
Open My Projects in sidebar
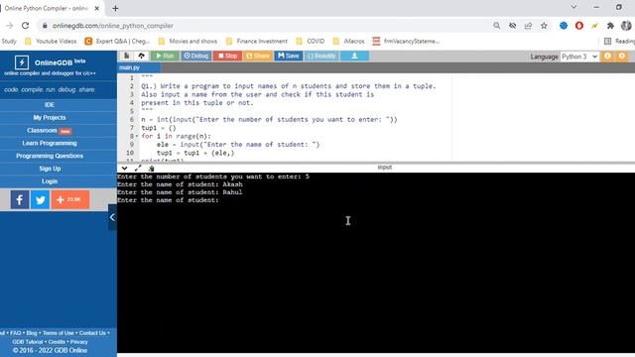tap(50, 117)
